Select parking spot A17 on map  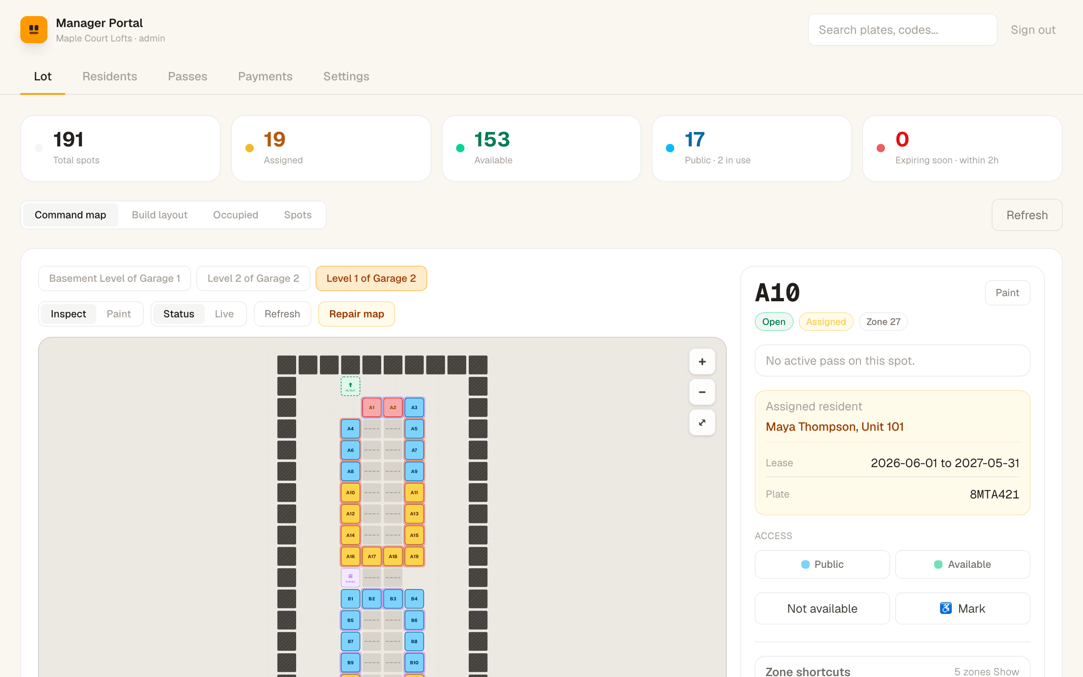click(371, 556)
